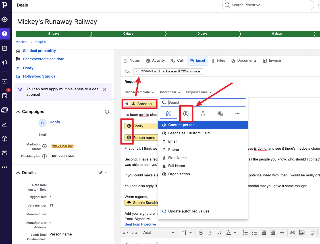Image resolution: width=320 pixels, height=244 pixels.
Task: Open the Hollywood Studios organization link
Action: [x=39, y=76]
